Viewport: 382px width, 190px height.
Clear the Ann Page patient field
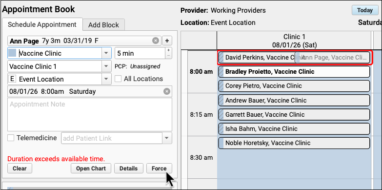[x=156, y=41]
